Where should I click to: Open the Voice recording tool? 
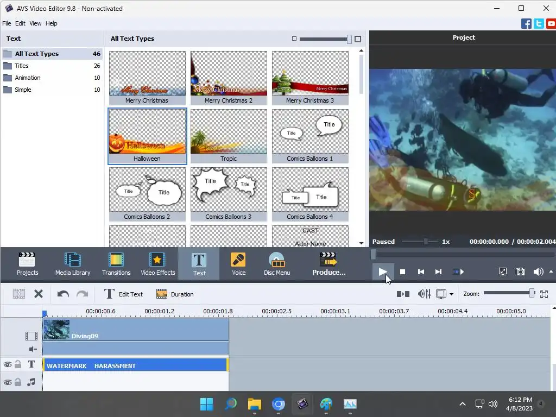pos(238,264)
